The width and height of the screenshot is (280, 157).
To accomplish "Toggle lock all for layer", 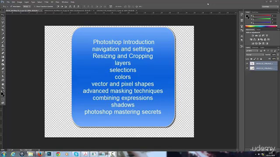I will click(261, 59).
